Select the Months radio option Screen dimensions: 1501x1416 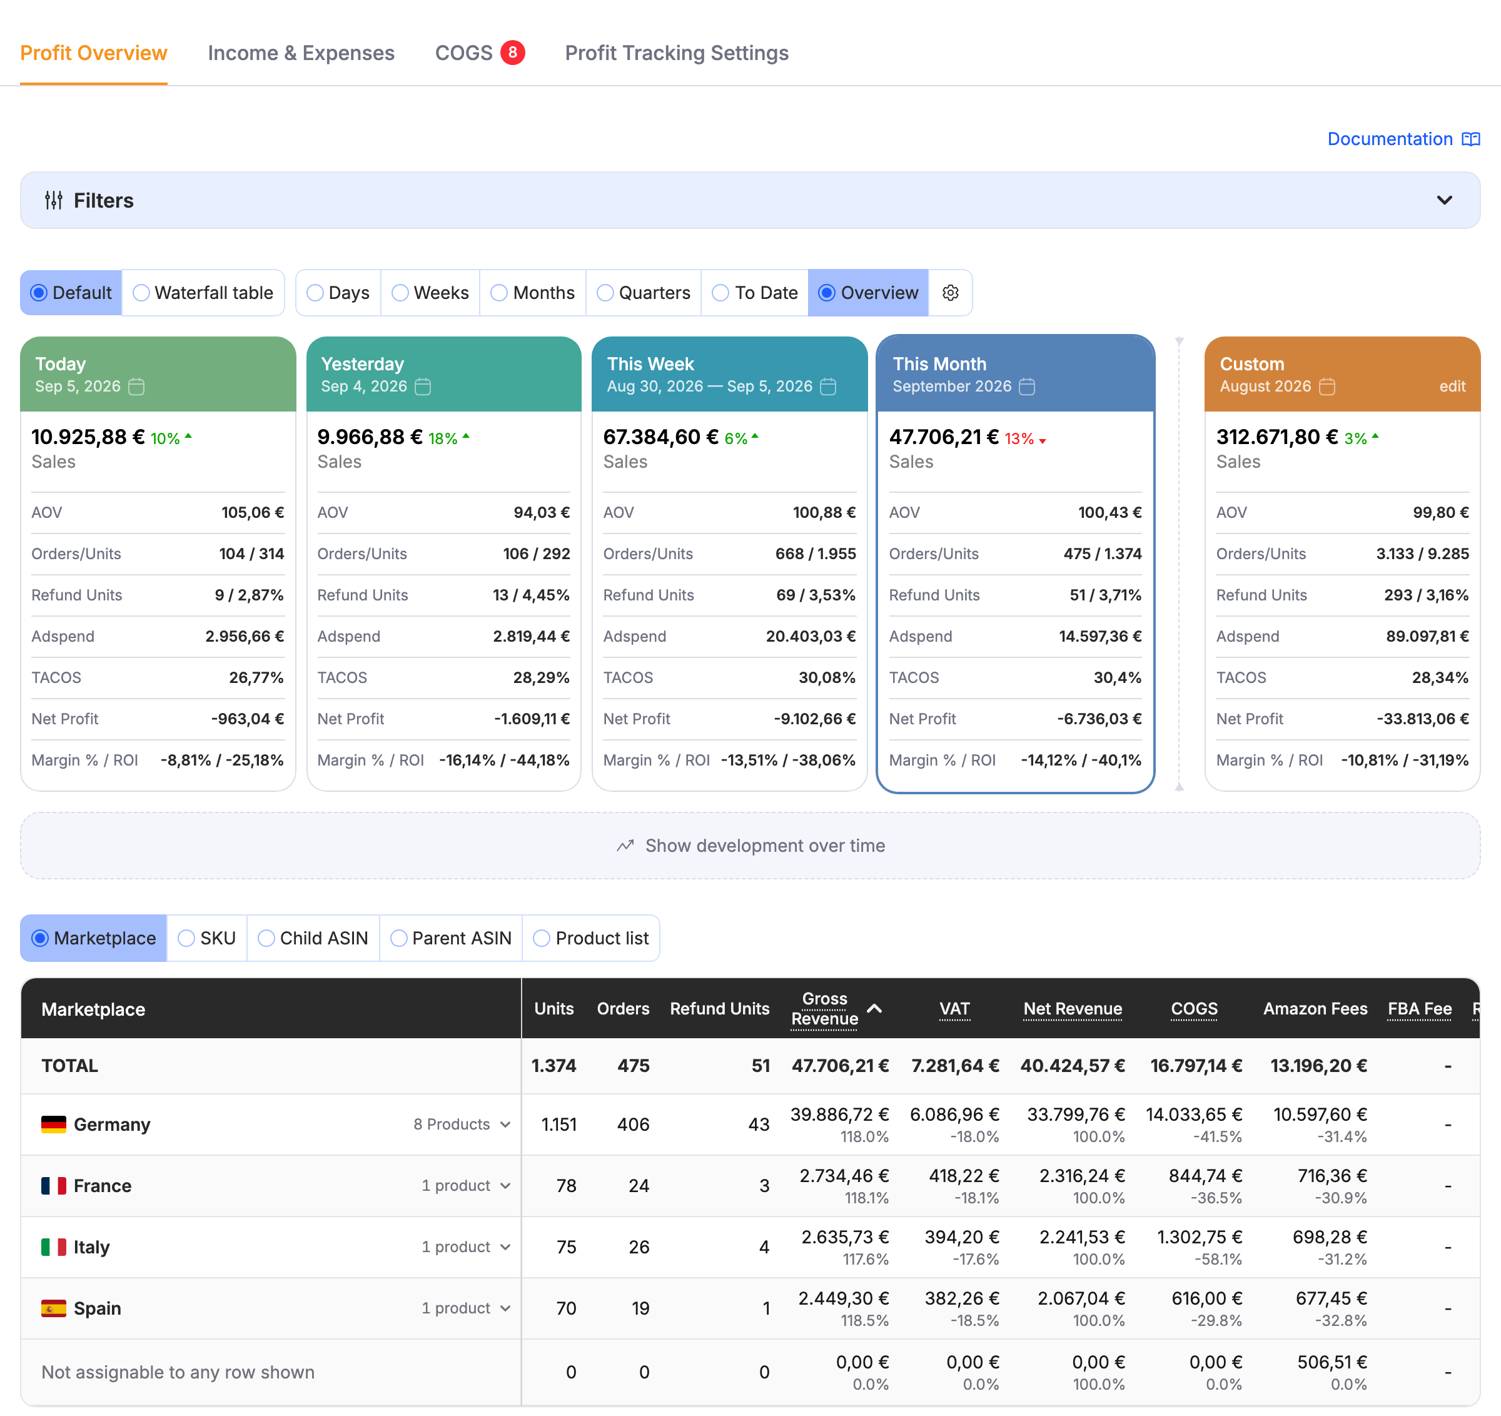tap(533, 292)
